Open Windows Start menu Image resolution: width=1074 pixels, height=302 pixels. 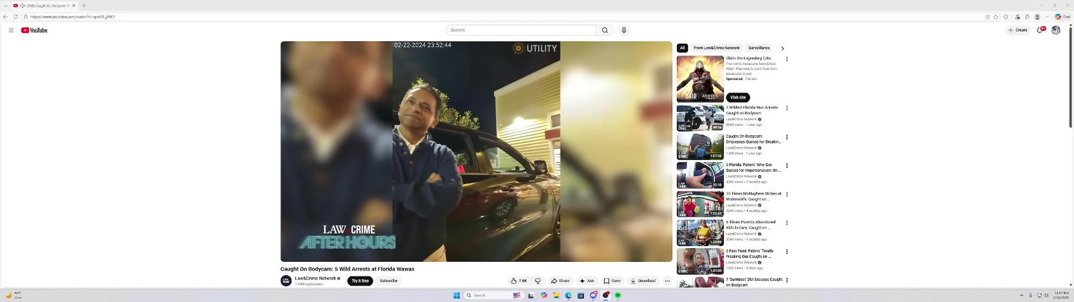pos(456,295)
